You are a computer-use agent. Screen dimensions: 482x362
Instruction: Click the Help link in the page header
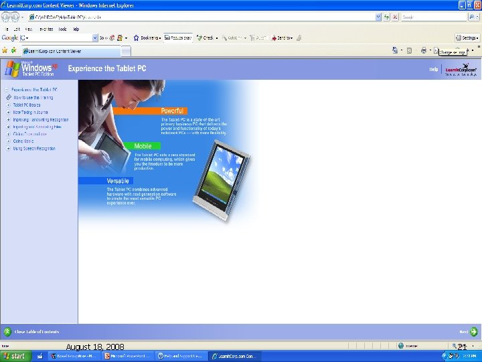[433, 69]
